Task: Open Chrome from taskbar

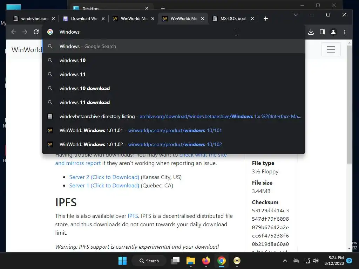Action: point(222,261)
